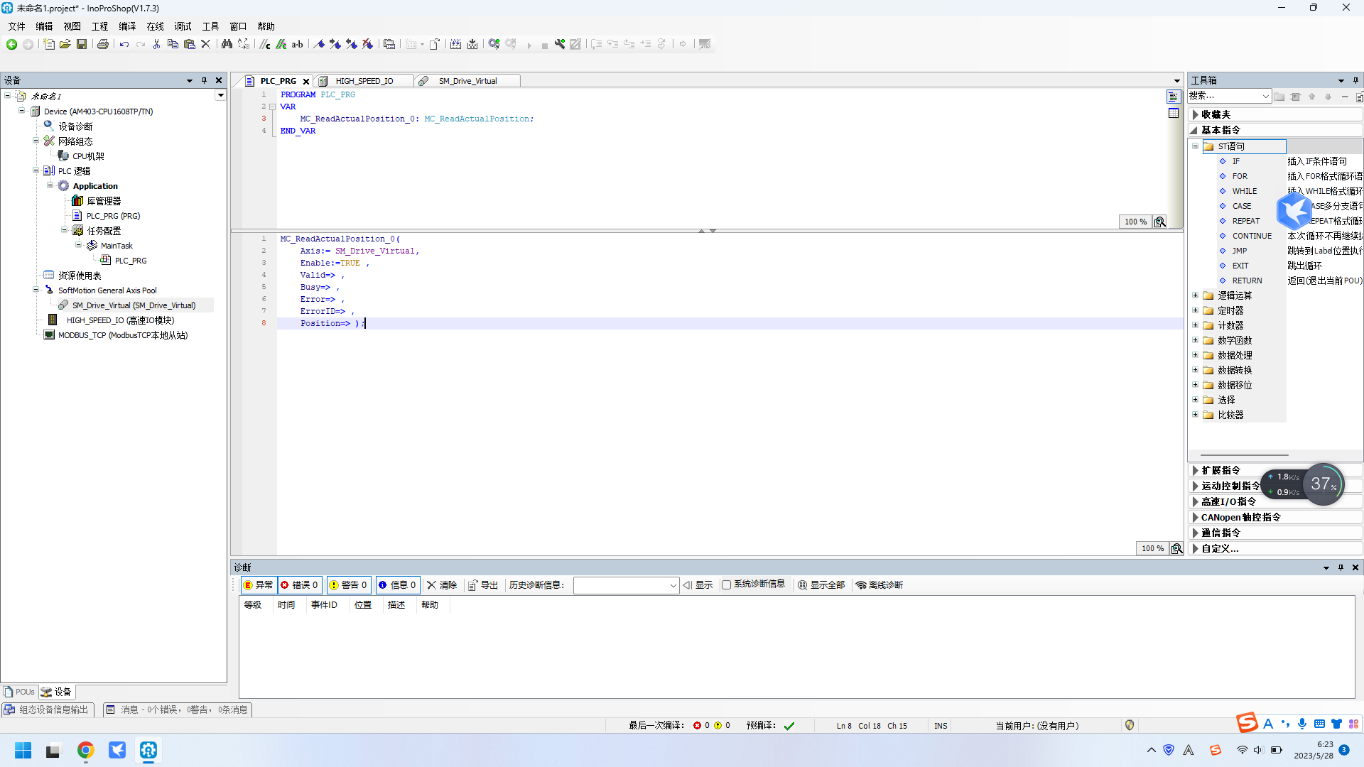This screenshot has width=1364, height=767.
Task: Save the project with floppy icon
Action: [82, 44]
